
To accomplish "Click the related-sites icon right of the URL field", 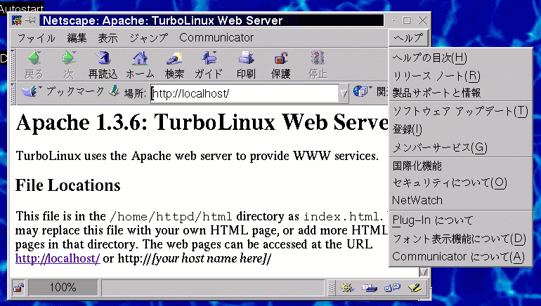I will click(361, 92).
